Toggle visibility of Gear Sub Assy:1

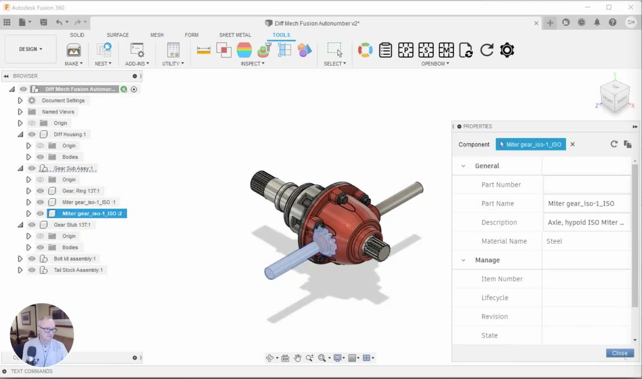point(31,168)
